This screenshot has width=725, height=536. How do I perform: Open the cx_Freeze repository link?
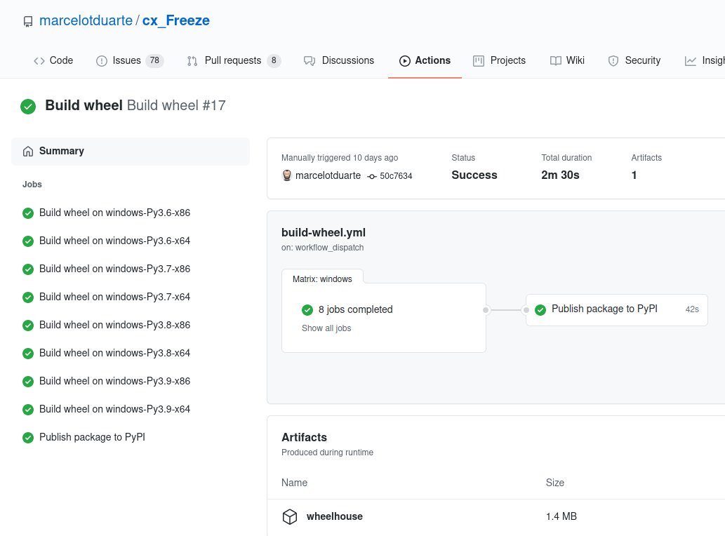click(175, 20)
